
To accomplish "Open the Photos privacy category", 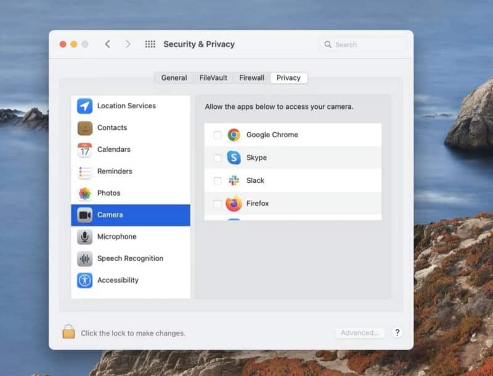I will tap(108, 193).
